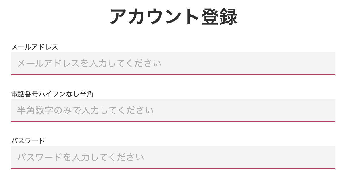Place cursor in the password box
The width and height of the screenshot is (344, 173).
173,157
